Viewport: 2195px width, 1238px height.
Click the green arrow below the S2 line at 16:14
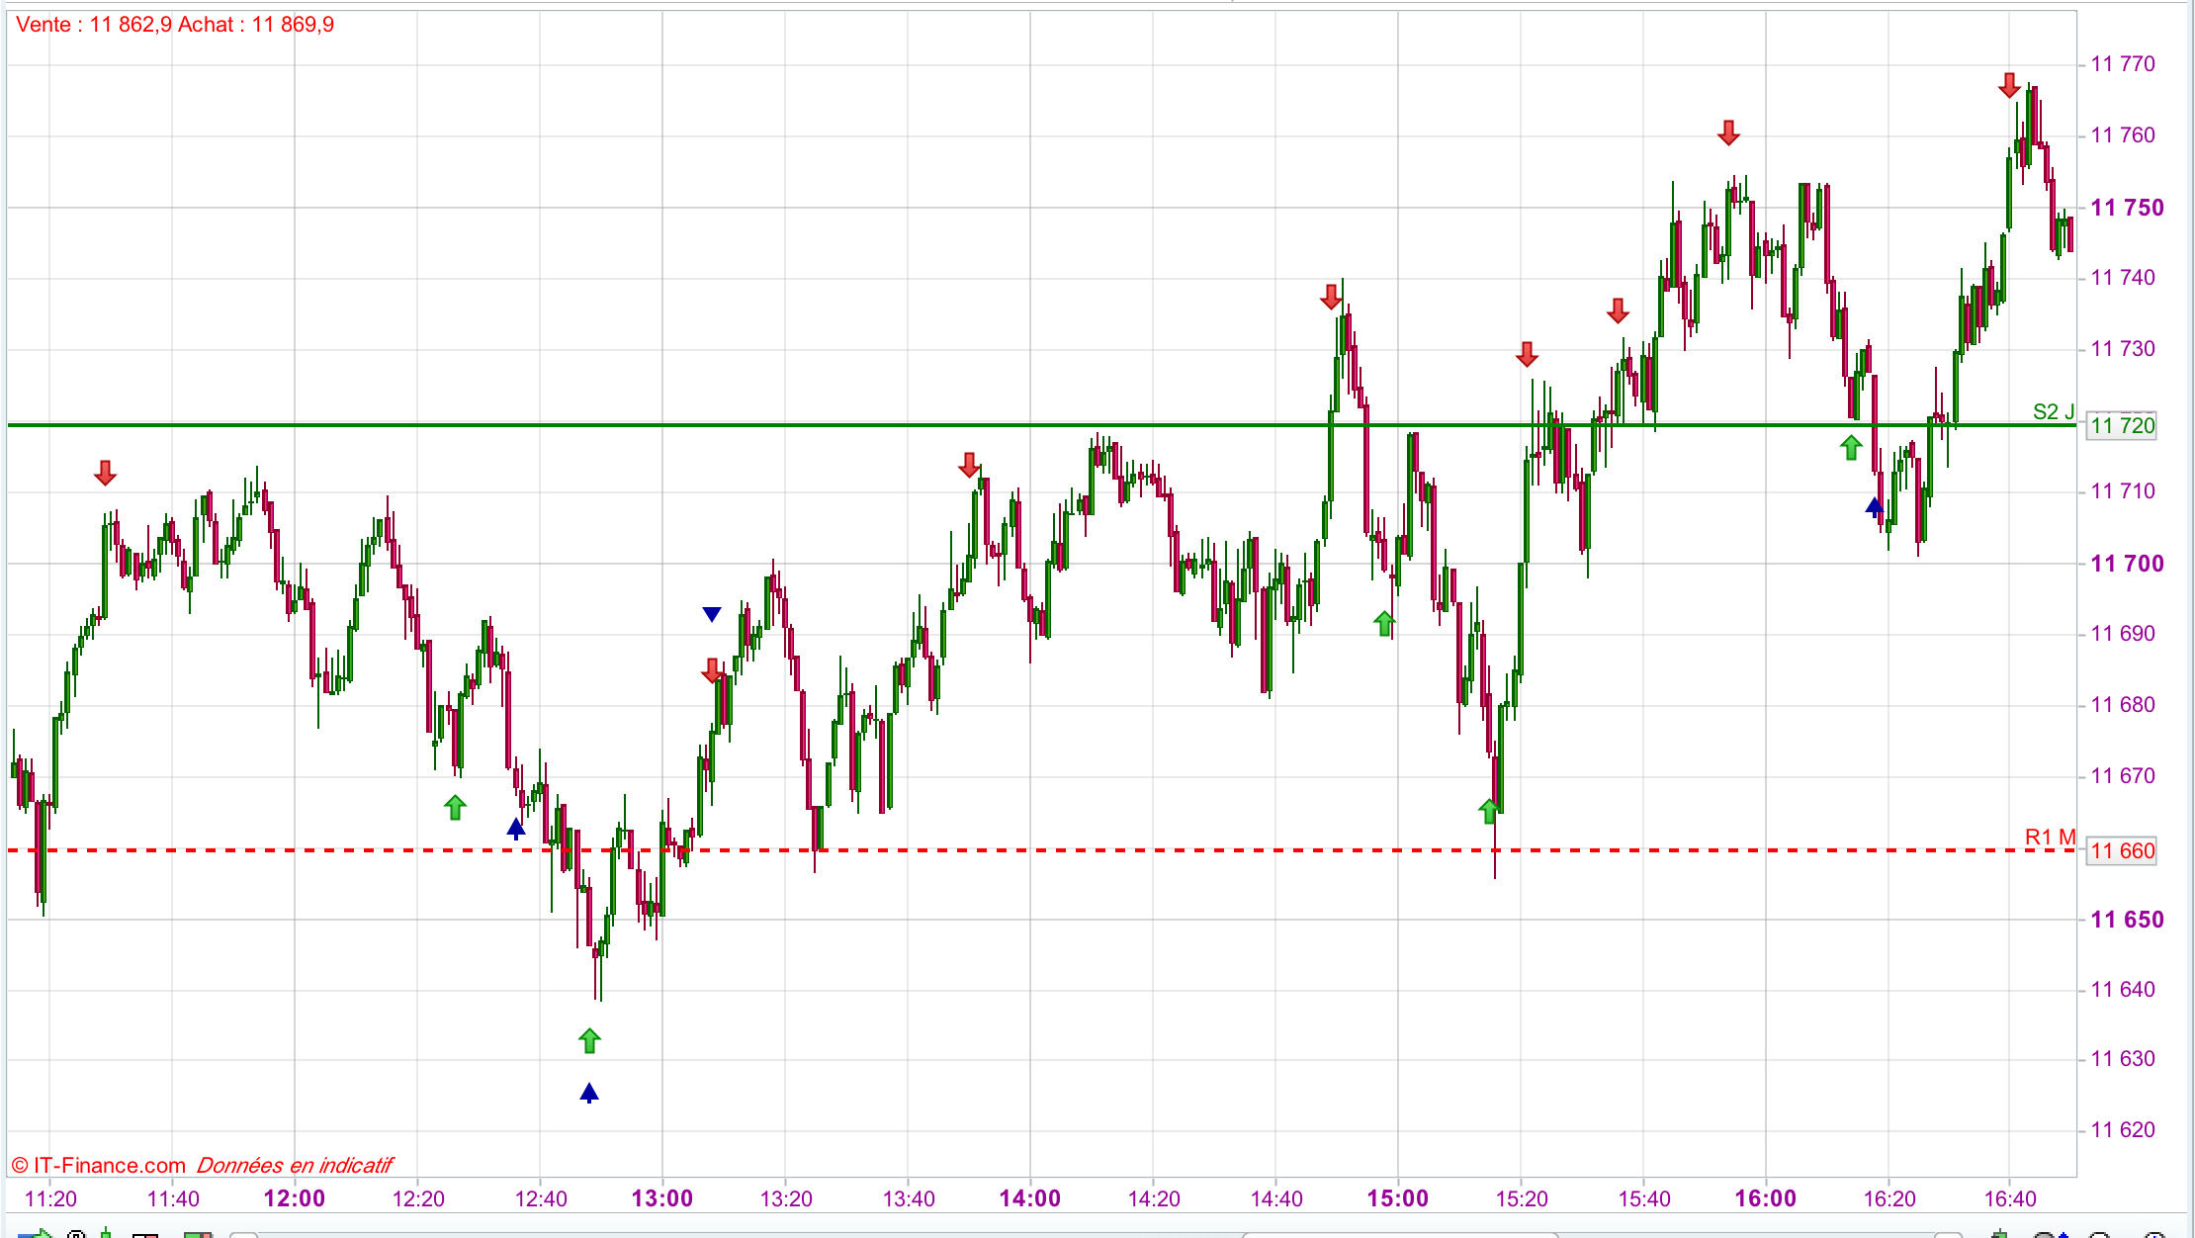[x=1851, y=448]
